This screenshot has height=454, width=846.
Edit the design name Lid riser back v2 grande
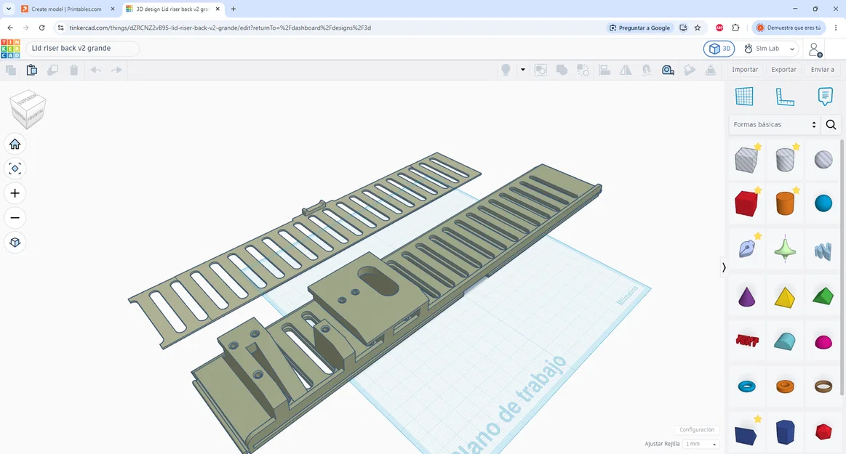82,49
